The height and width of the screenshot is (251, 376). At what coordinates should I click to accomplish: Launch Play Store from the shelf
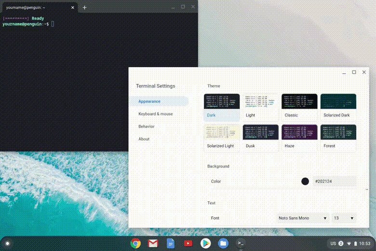click(205, 243)
